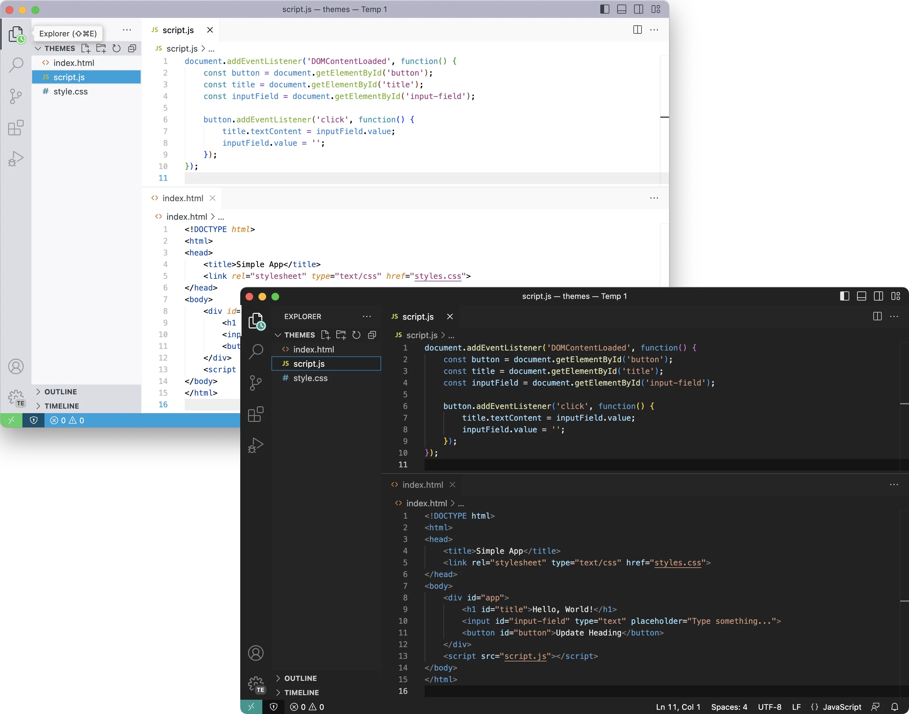
Task: Open Search view in dark window
Action: (x=256, y=351)
